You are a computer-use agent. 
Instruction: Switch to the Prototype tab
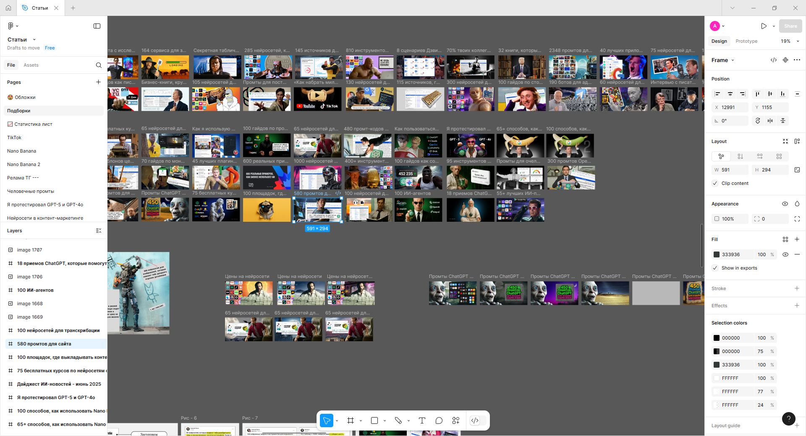coord(746,41)
